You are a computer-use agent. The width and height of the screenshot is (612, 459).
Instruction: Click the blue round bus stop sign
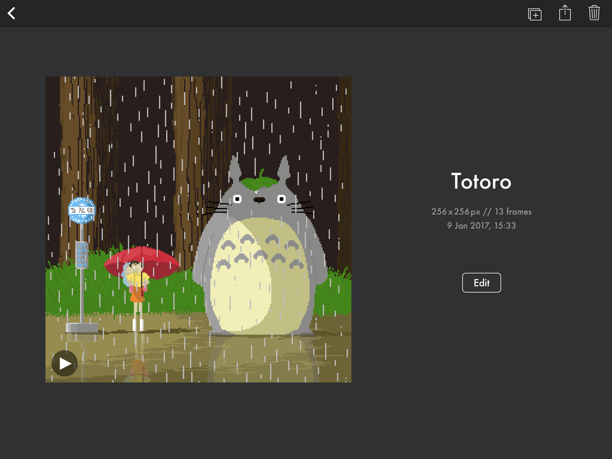[x=82, y=210]
